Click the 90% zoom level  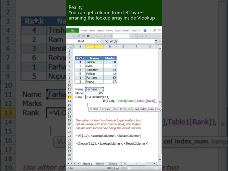click(x=124, y=168)
